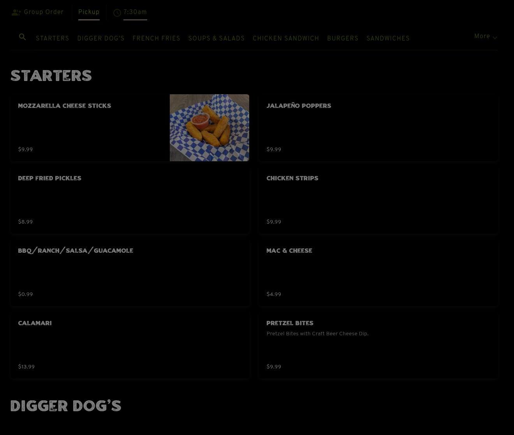
Task: Choose the Deep Fried Pickles item
Action: click(x=130, y=200)
